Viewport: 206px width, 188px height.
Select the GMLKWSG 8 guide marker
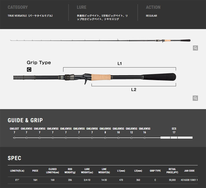(x=105, y=138)
